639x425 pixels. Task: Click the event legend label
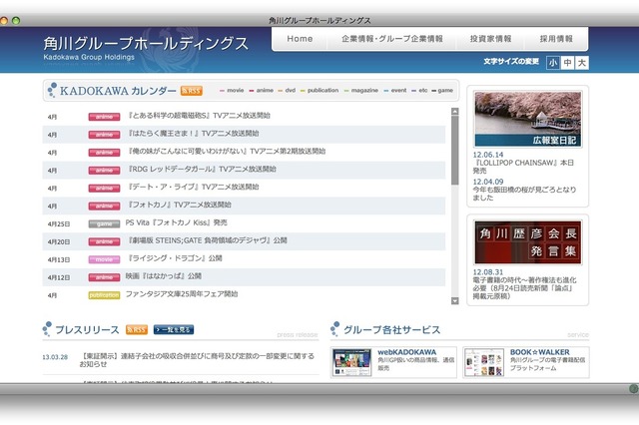pyautogui.click(x=398, y=91)
